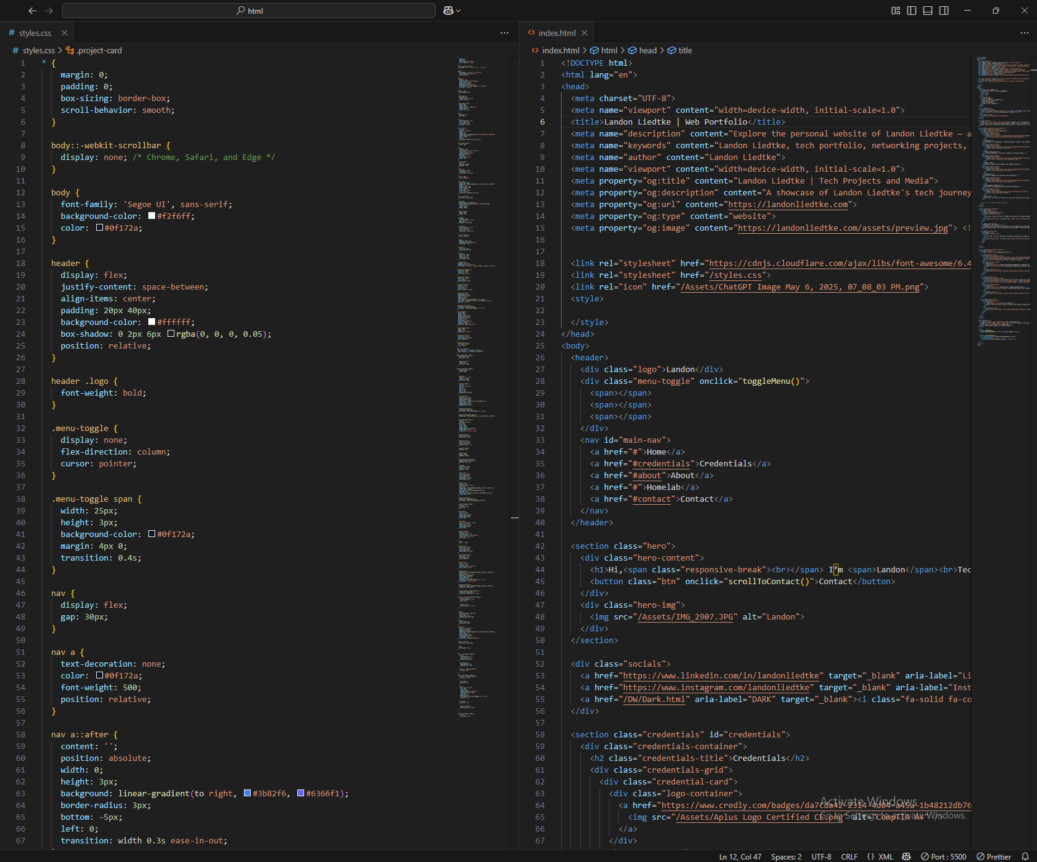The width and height of the screenshot is (1037, 862).
Task: Open More Actions for styles.css editor group
Action: point(505,33)
